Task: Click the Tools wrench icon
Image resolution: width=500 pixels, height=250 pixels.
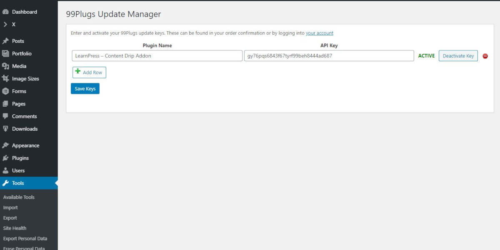Action: [x=5, y=183]
